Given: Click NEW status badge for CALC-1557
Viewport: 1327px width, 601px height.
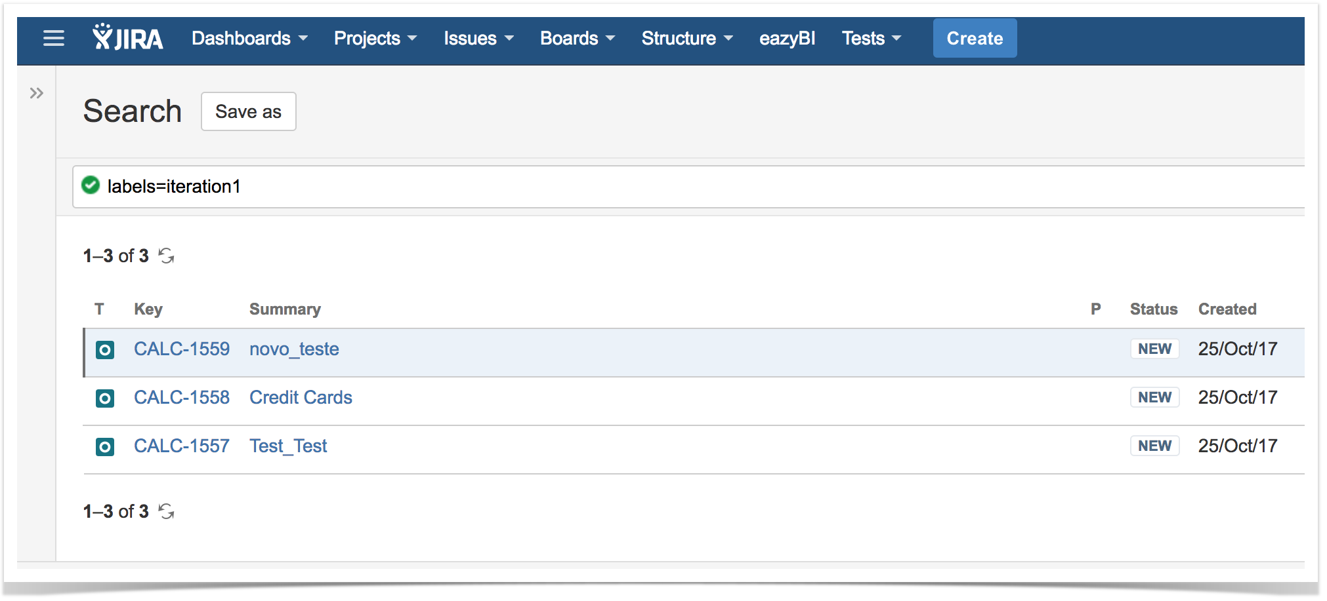Looking at the screenshot, I should (x=1154, y=446).
